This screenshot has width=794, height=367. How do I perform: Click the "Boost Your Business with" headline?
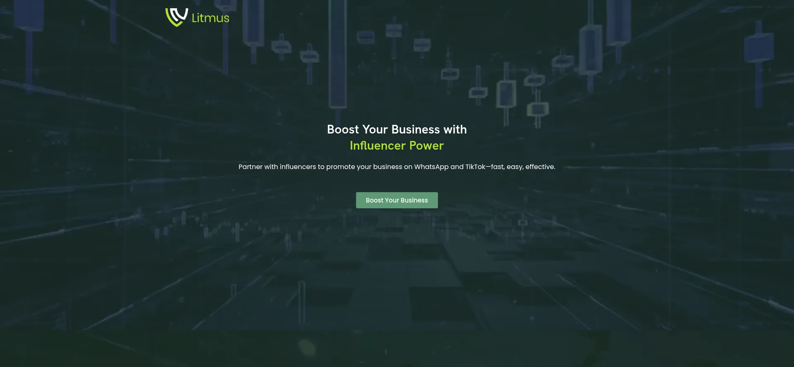[x=397, y=129]
